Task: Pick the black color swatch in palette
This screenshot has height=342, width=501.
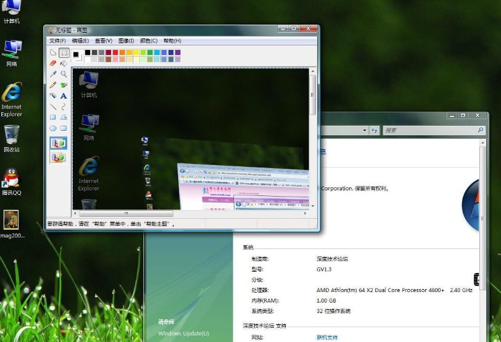Action: (x=88, y=52)
